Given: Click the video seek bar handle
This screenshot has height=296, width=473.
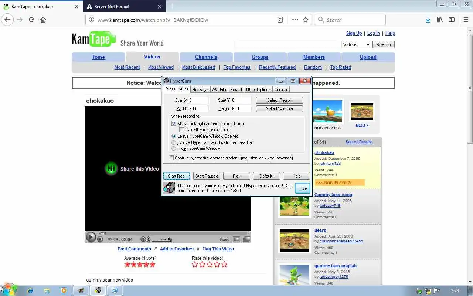Looking at the screenshot, I should pos(103,233).
